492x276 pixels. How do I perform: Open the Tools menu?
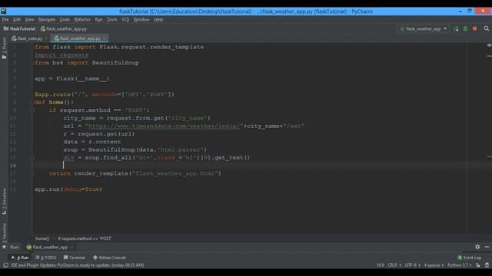coord(112,19)
